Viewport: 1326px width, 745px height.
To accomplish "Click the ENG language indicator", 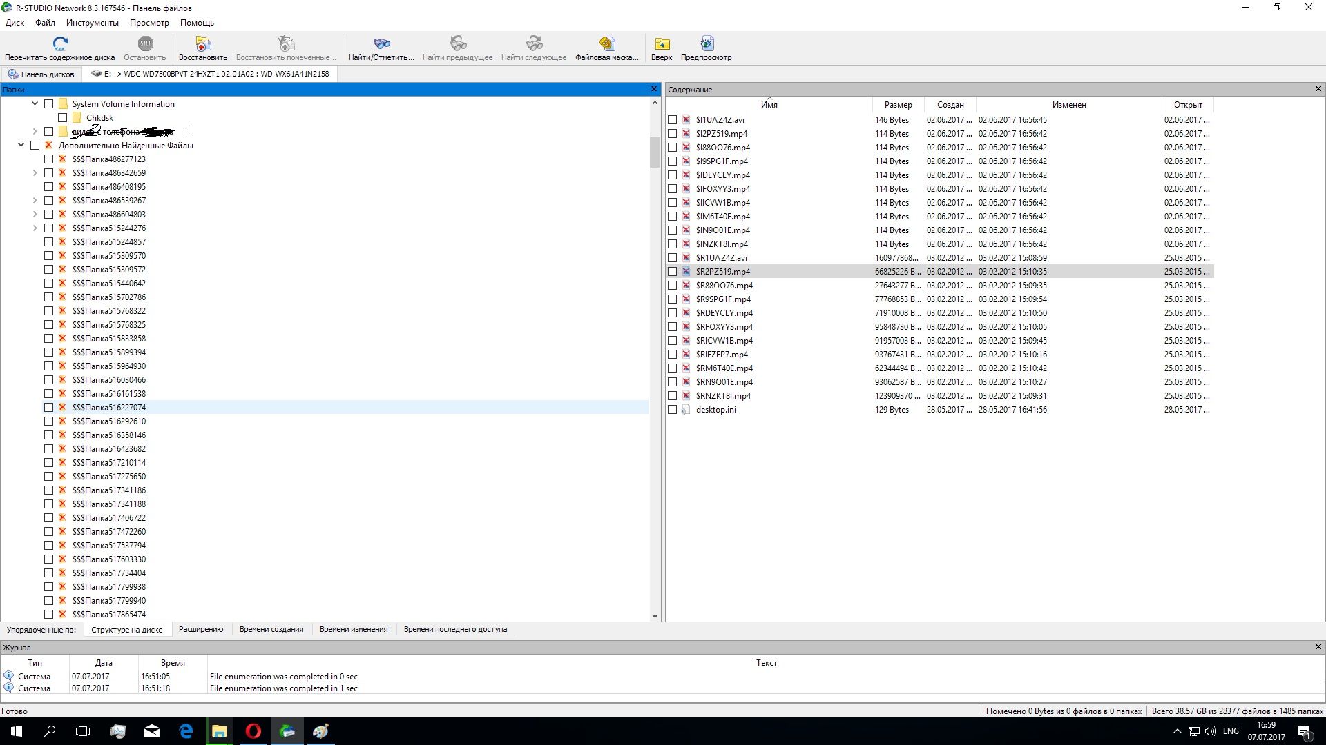I will tap(1231, 731).
